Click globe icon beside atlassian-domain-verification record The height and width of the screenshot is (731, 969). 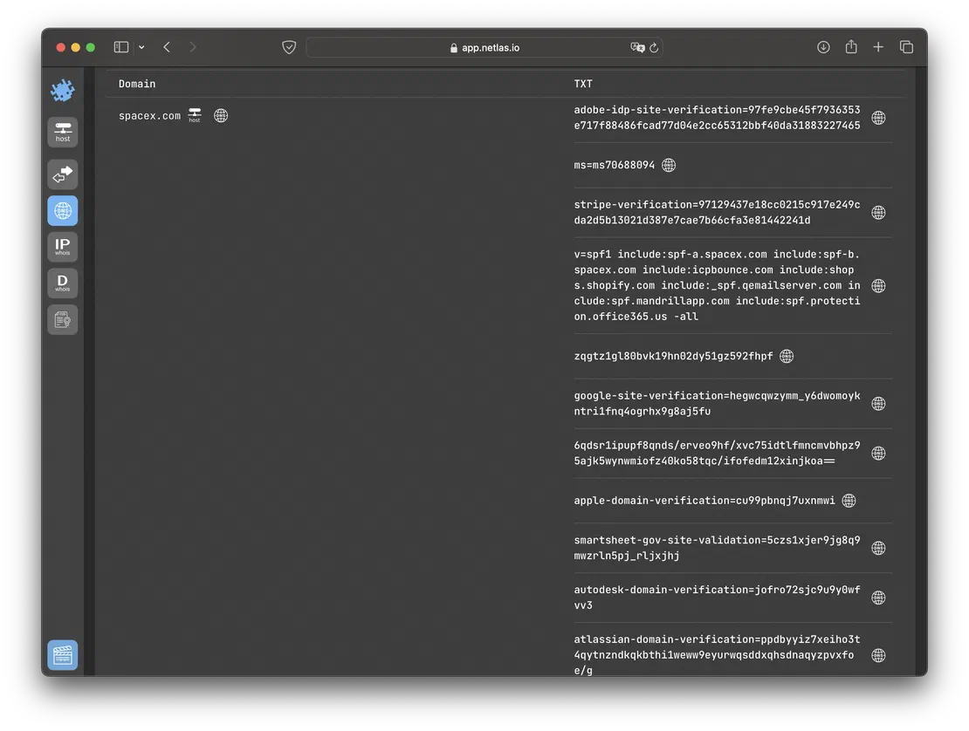878,655
